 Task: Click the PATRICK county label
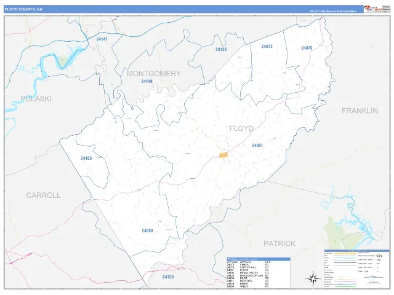279,243
